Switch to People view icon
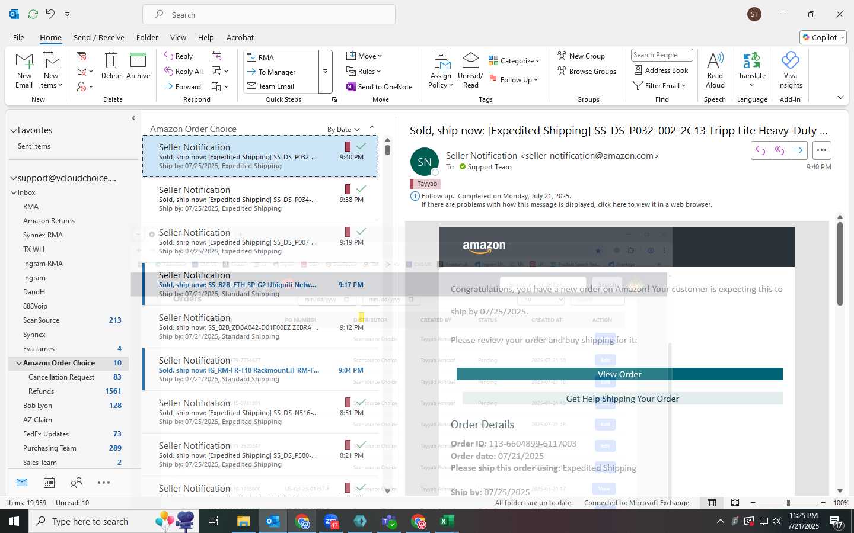Screen dimensions: 854x533 [x=76, y=483]
